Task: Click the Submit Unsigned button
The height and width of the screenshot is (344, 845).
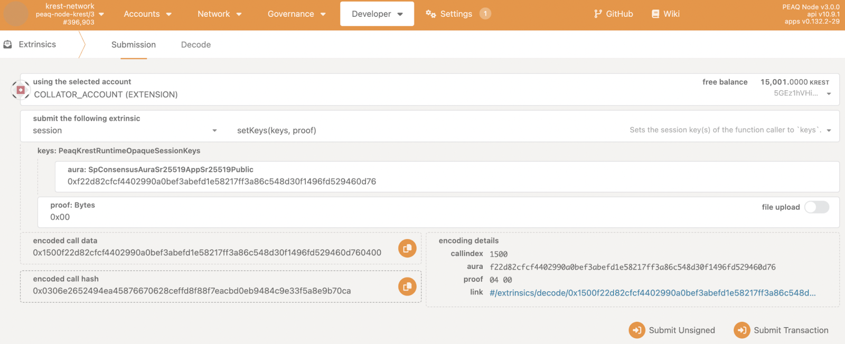Action: point(672,330)
